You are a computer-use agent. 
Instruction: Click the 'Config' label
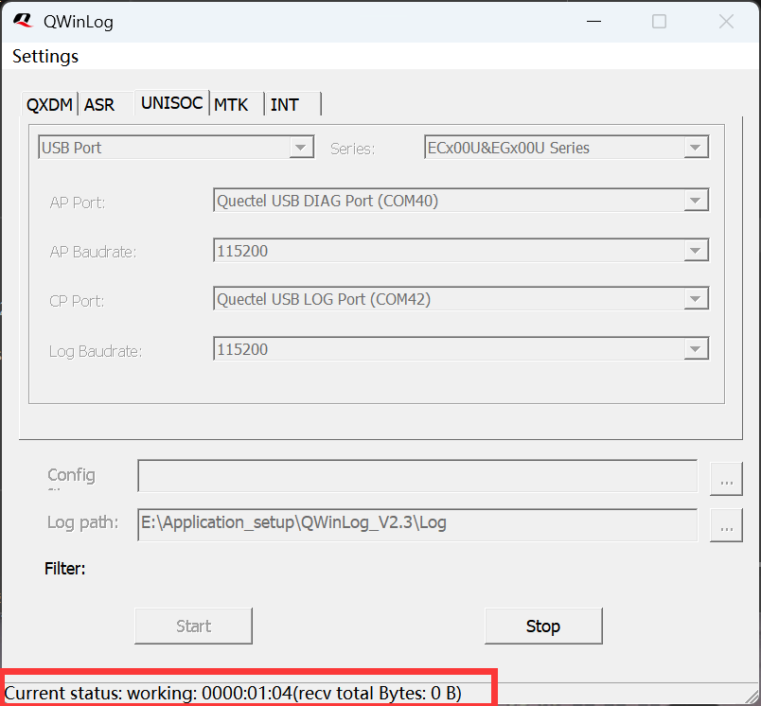click(x=71, y=475)
